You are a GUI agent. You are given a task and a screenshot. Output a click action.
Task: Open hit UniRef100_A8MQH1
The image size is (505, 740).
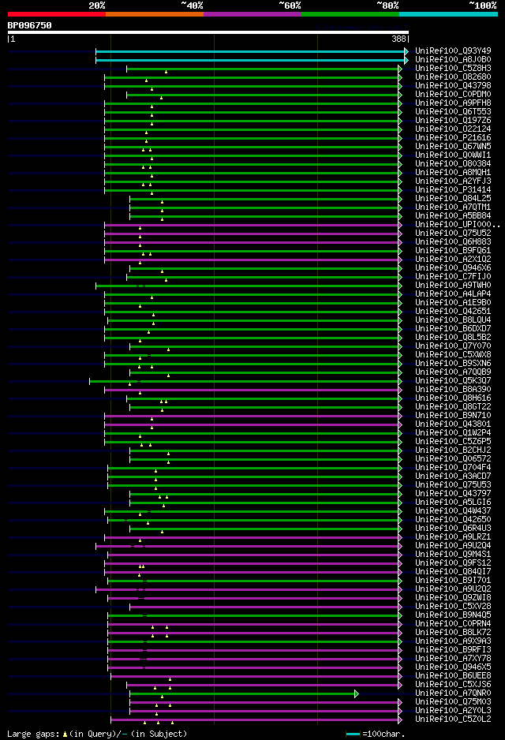click(453, 172)
